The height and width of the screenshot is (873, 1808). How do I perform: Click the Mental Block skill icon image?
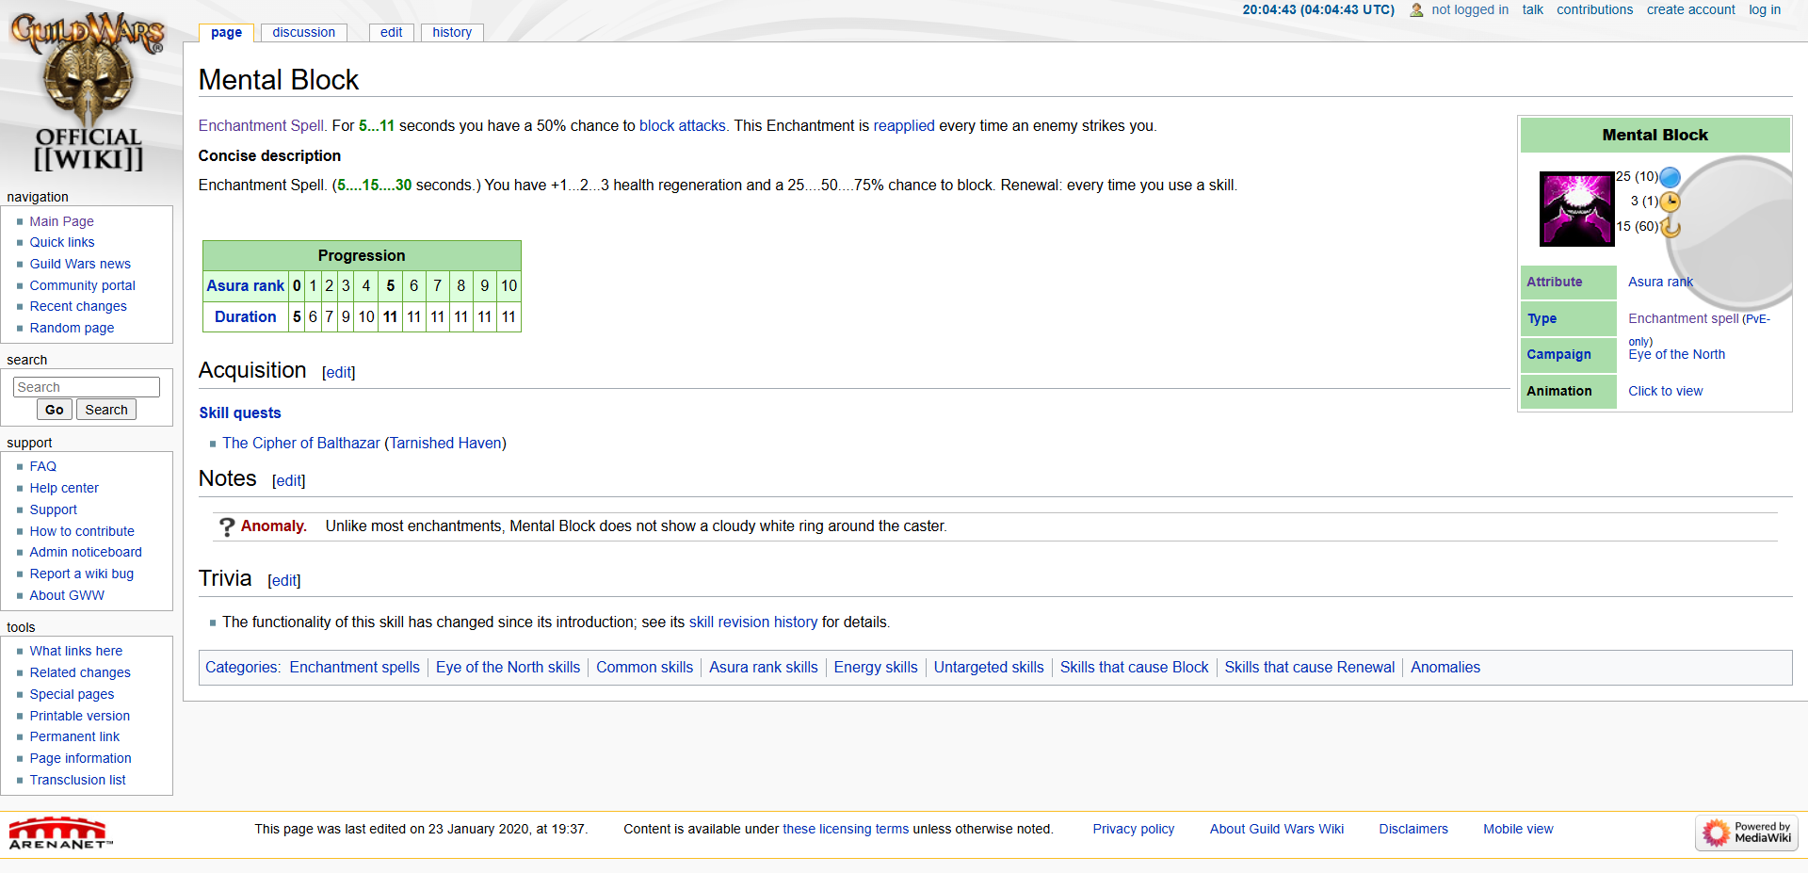pyautogui.click(x=1576, y=209)
